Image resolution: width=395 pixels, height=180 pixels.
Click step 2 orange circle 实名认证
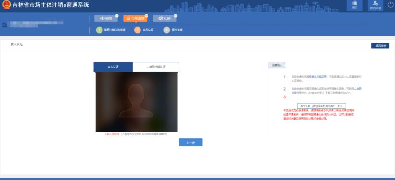click(x=138, y=30)
